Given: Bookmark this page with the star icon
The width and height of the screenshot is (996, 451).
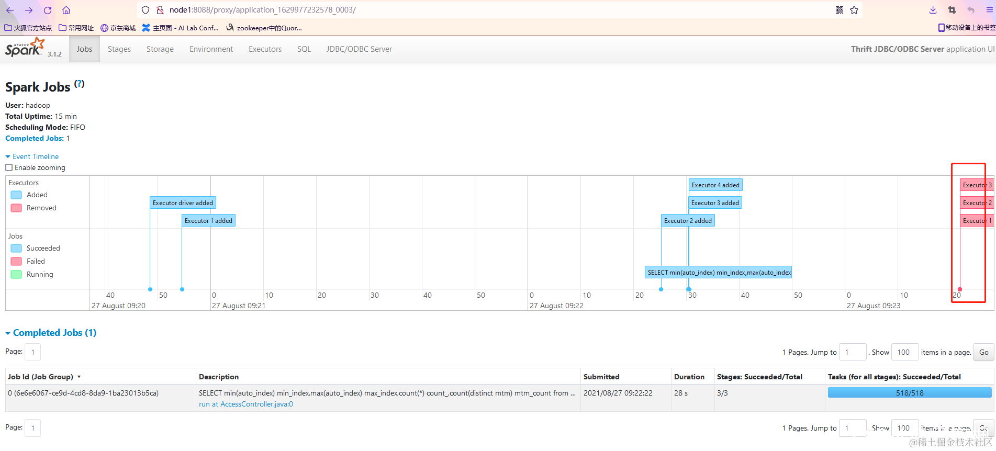Looking at the screenshot, I should [854, 10].
